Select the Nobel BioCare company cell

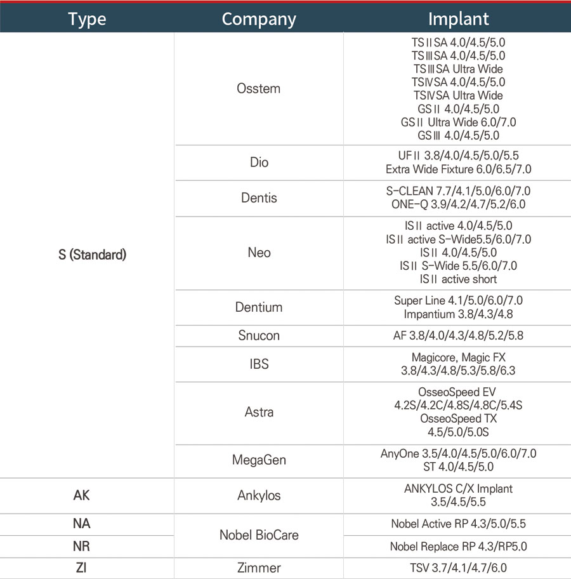click(x=259, y=535)
